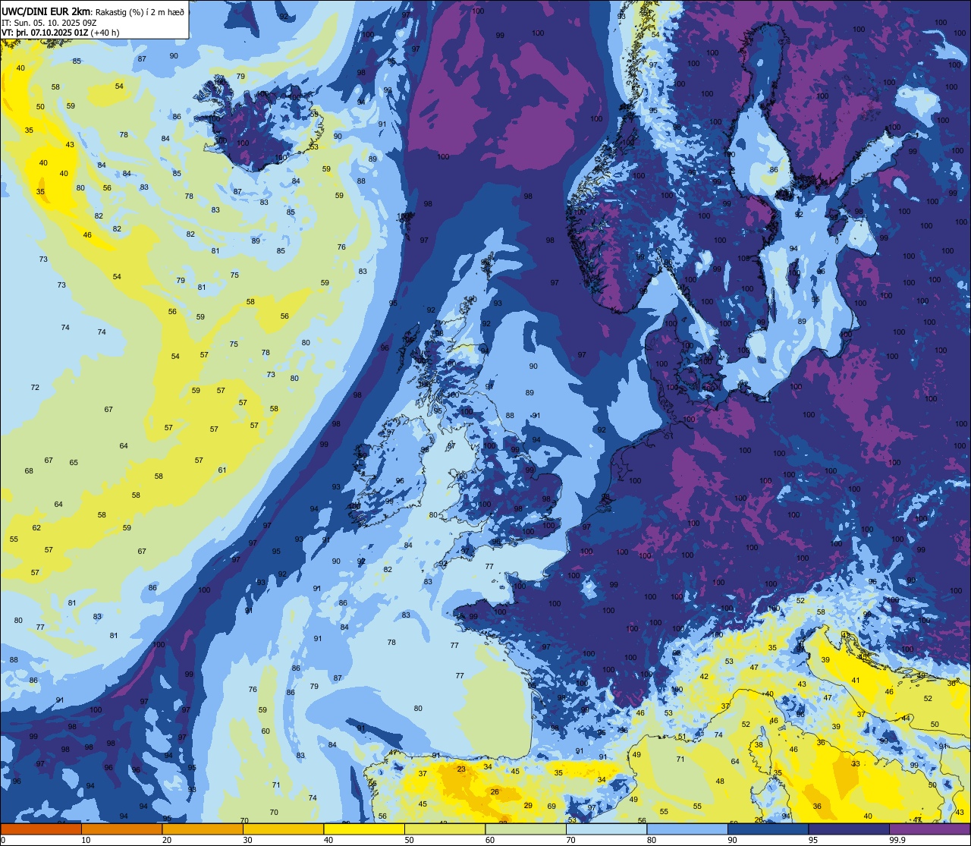Click the legend tick label 95
Screen dimensions: 971x846
(x=813, y=840)
